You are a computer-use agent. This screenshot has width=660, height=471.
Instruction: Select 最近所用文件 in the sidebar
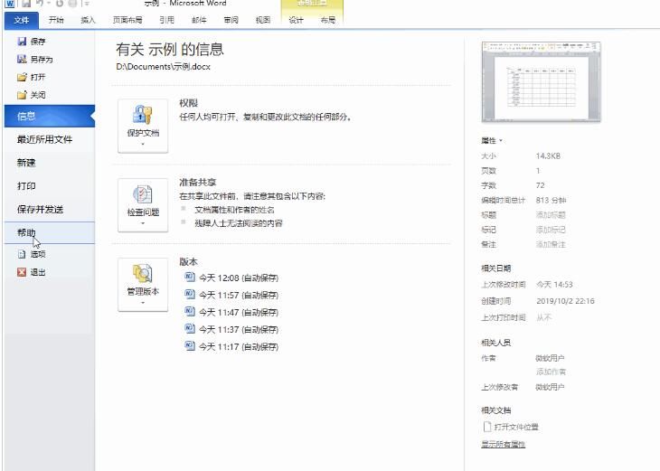point(50,139)
